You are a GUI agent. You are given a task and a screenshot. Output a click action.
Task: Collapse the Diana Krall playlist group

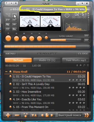pos(6,72)
